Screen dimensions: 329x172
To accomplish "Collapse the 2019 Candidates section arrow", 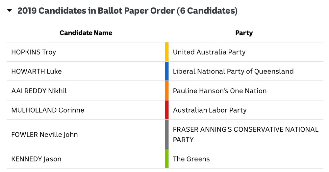I will (9, 11).
